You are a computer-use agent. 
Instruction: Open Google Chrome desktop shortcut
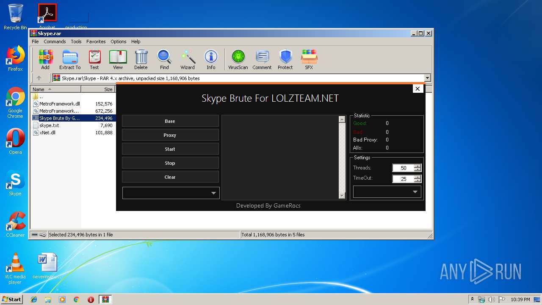tap(15, 103)
